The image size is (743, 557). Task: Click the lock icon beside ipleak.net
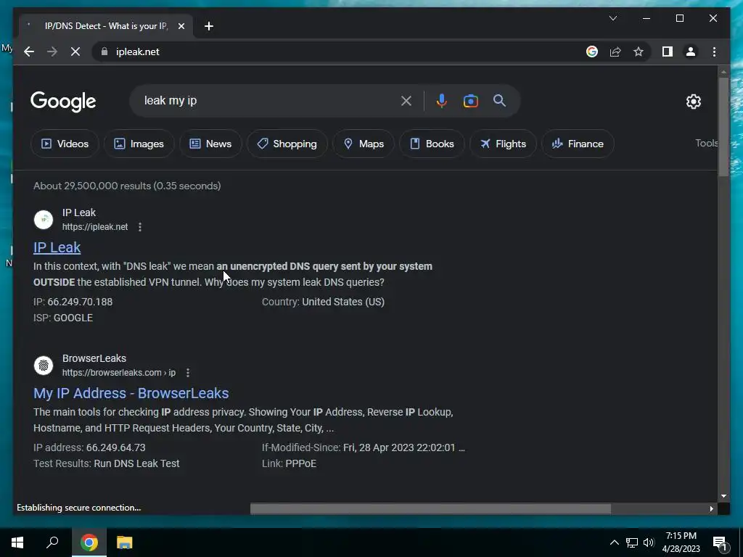point(104,51)
